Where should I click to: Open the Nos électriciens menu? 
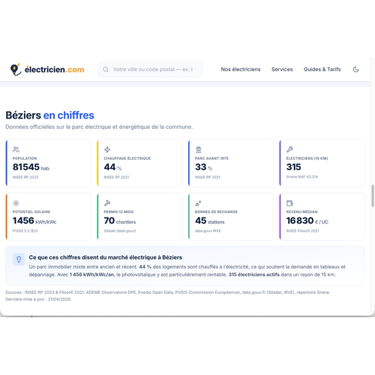[241, 69]
